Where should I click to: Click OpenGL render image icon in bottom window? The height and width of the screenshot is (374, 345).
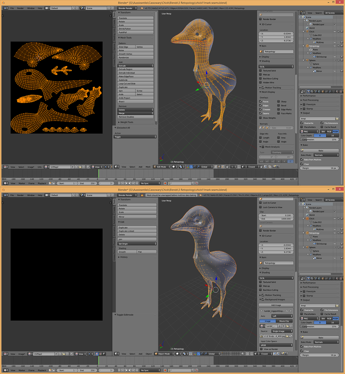pos(283,354)
